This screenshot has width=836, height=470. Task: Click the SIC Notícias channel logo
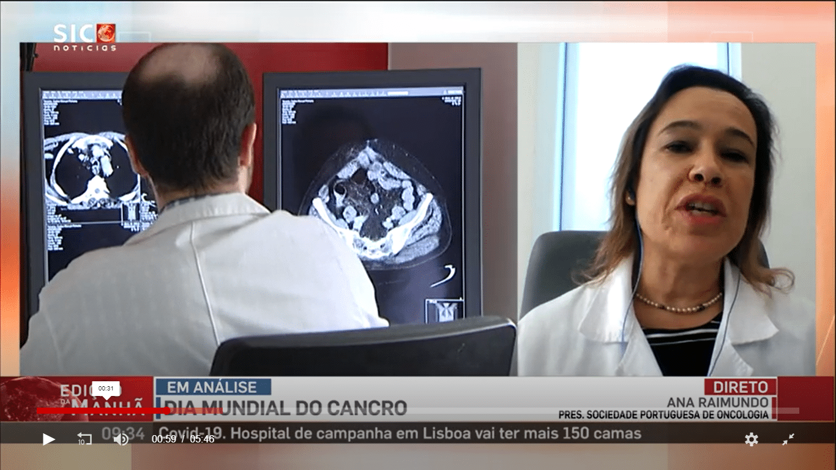[84, 37]
